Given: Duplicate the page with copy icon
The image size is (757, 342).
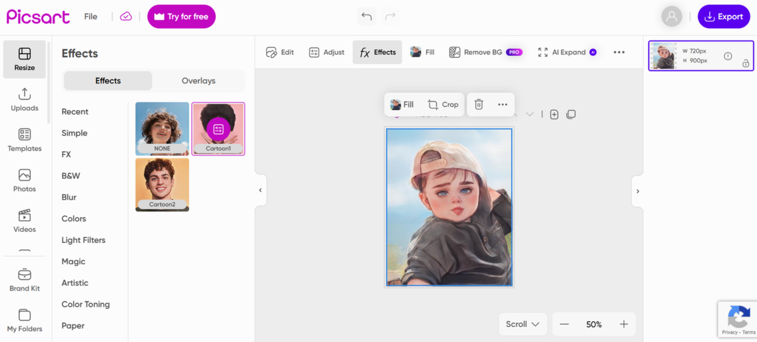Looking at the screenshot, I should [571, 114].
